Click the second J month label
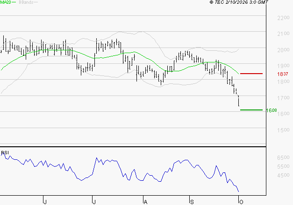293x205 pixels. coord(94,202)
